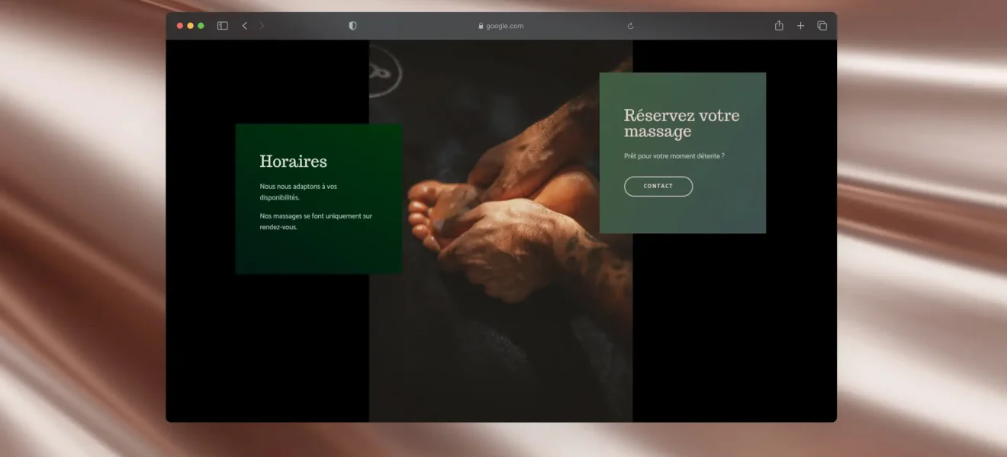Open the Privacy Report shield icon
This screenshot has height=457, width=1007.
352,26
